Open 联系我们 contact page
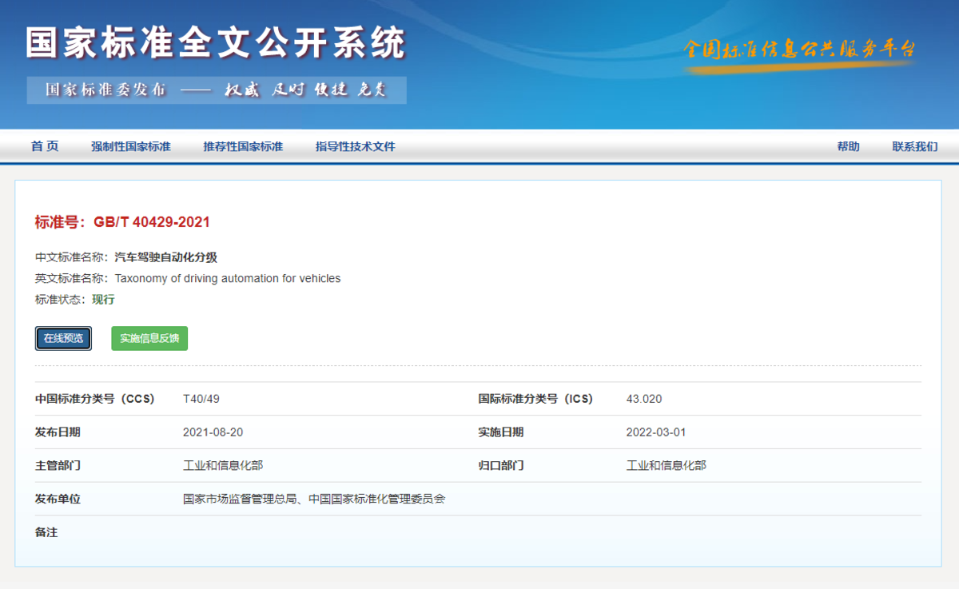The image size is (959, 589). (915, 146)
